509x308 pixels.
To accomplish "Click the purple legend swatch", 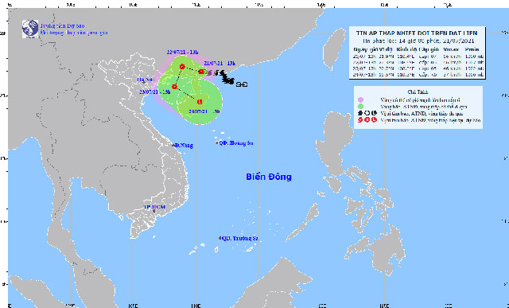I will (360, 99).
